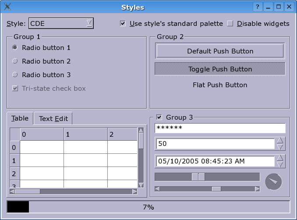Open the Style combo box showing CDE
The width and height of the screenshot is (297, 220).
pos(61,23)
